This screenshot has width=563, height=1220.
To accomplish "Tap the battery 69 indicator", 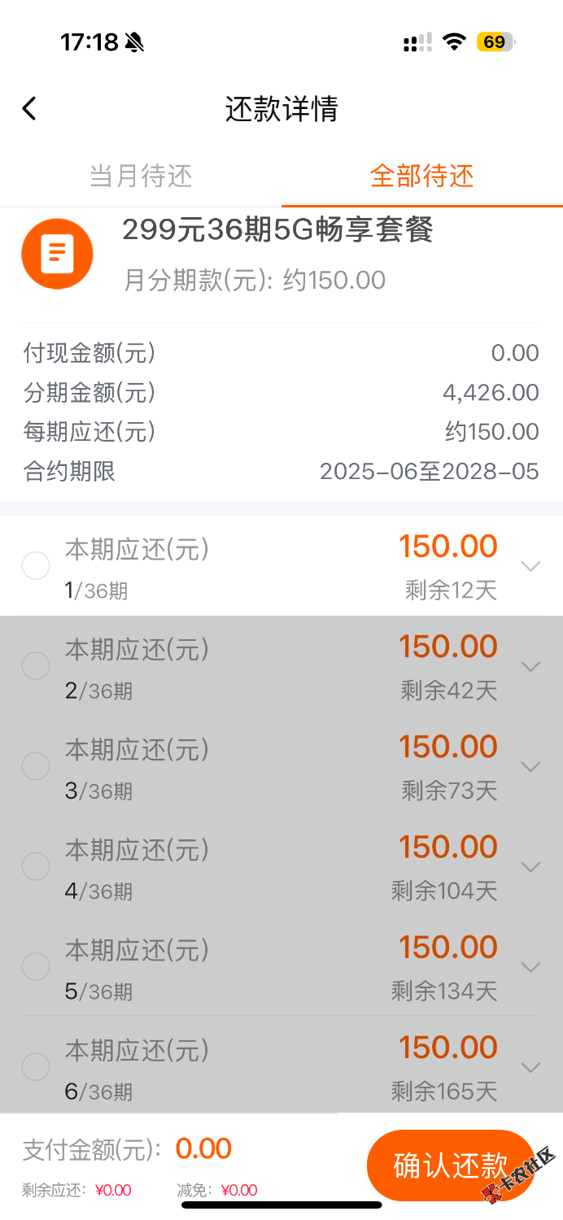I will click(496, 42).
